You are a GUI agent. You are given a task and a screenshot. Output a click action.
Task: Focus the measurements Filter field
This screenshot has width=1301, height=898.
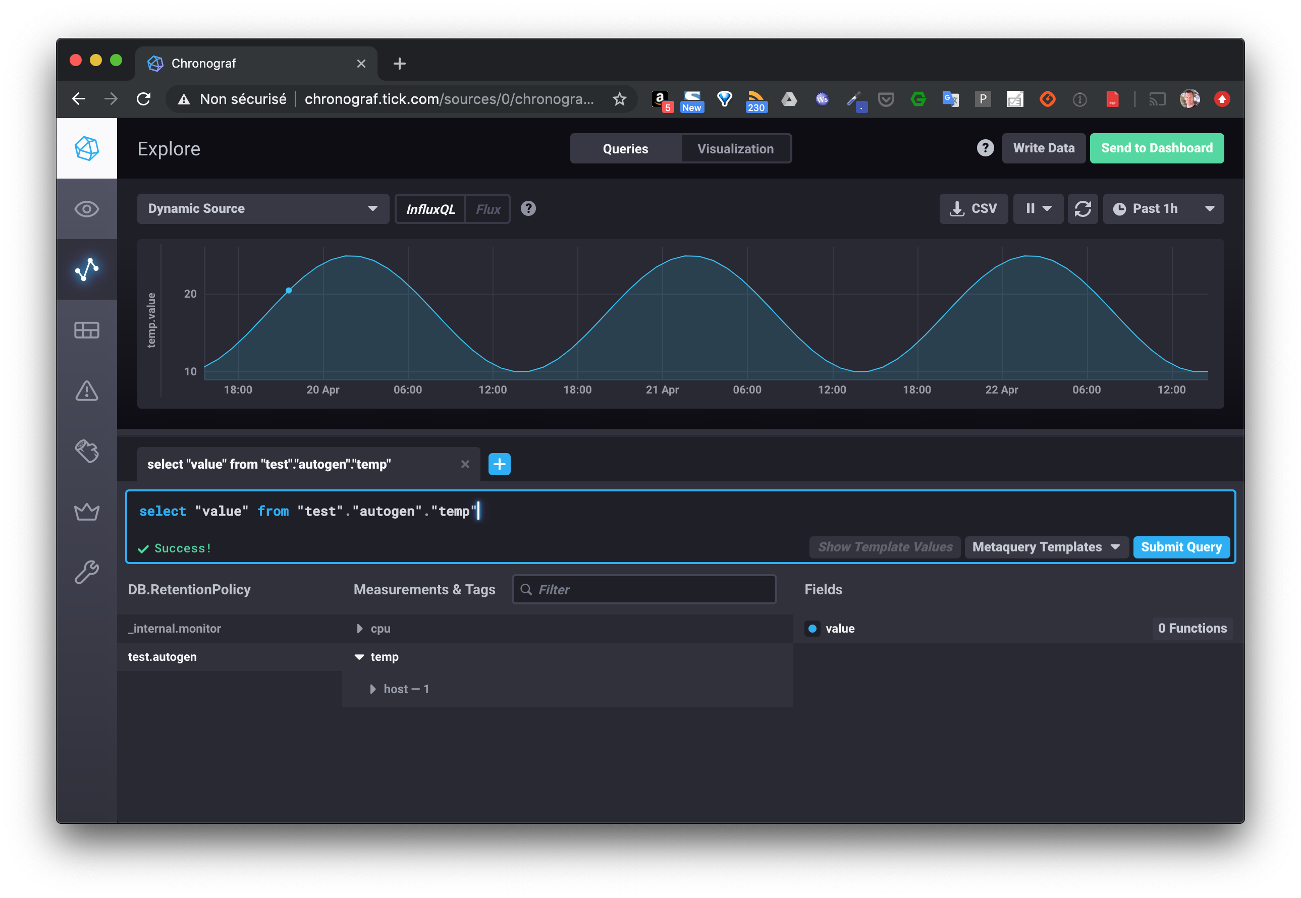click(644, 589)
